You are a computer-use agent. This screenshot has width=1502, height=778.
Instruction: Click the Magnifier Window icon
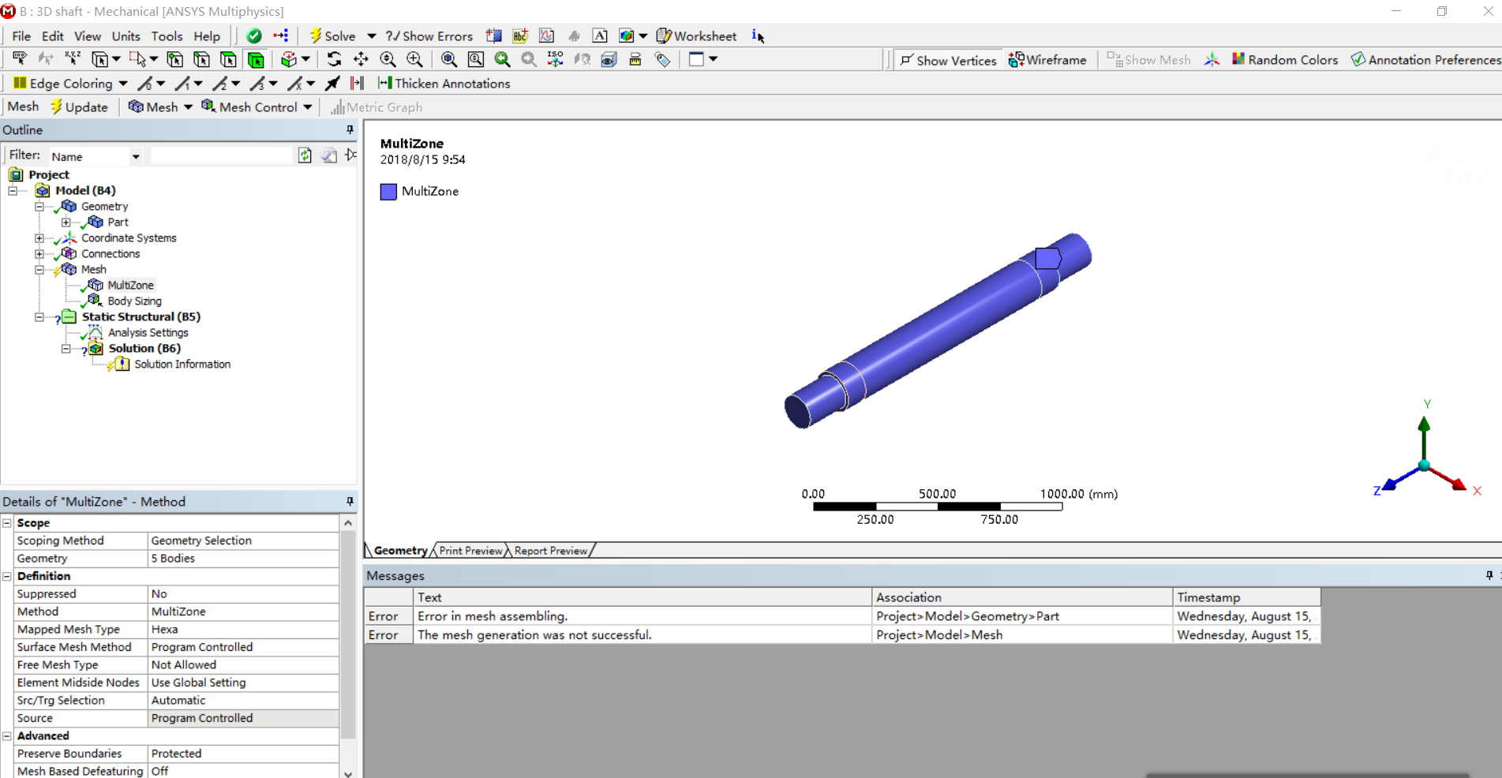click(476, 59)
